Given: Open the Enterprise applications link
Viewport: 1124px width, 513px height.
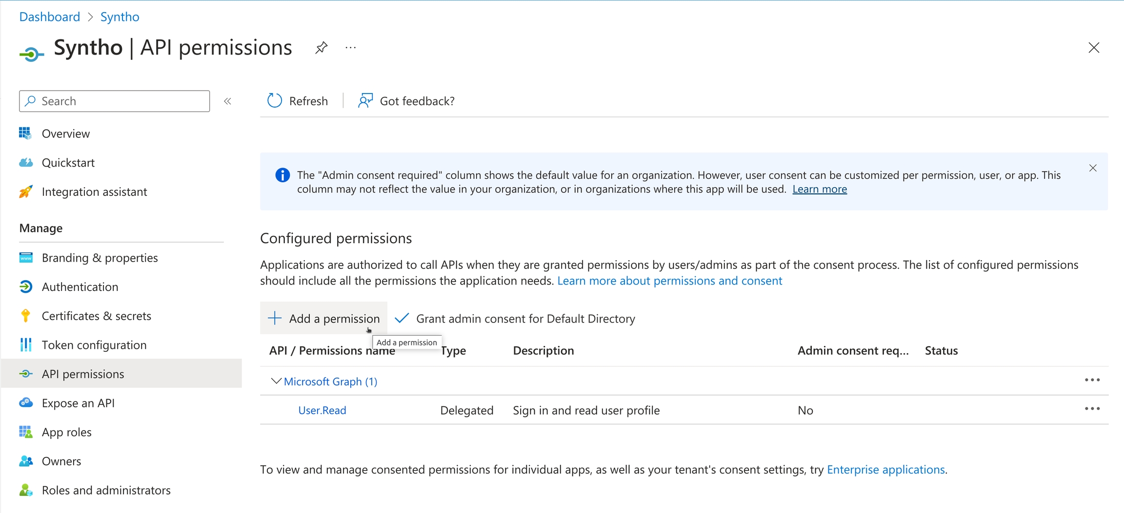Looking at the screenshot, I should click(885, 470).
